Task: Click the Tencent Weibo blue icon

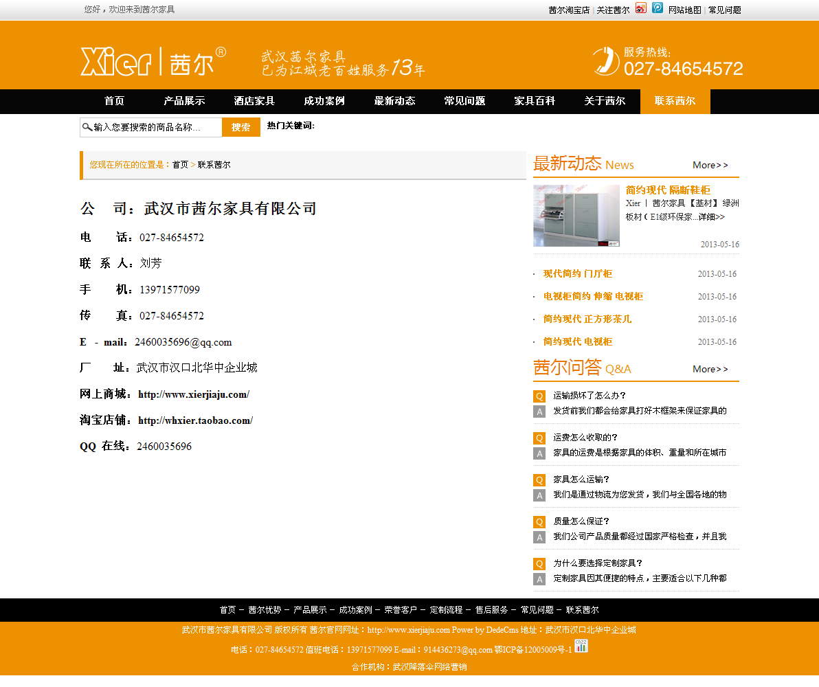Action: (658, 8)
